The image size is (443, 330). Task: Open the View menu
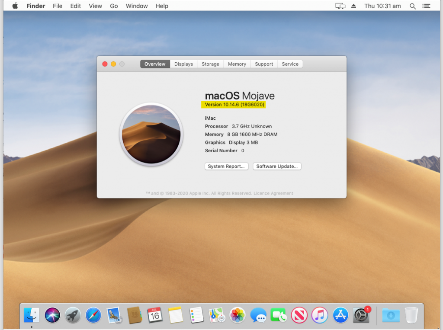[95, 6]
